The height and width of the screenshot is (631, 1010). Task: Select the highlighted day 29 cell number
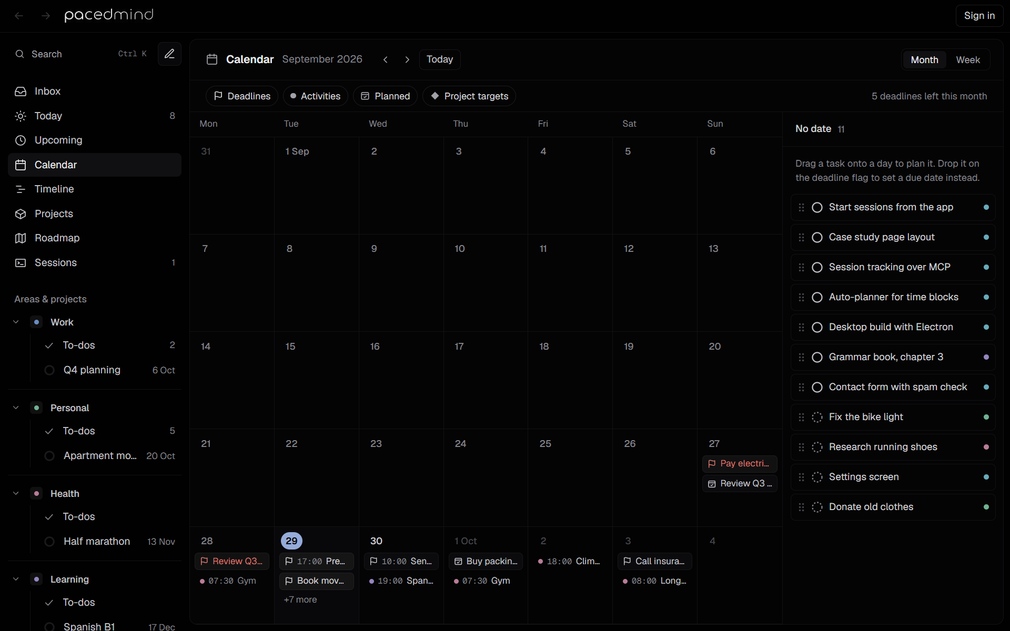pyautogui.click(x=291, y=541)
